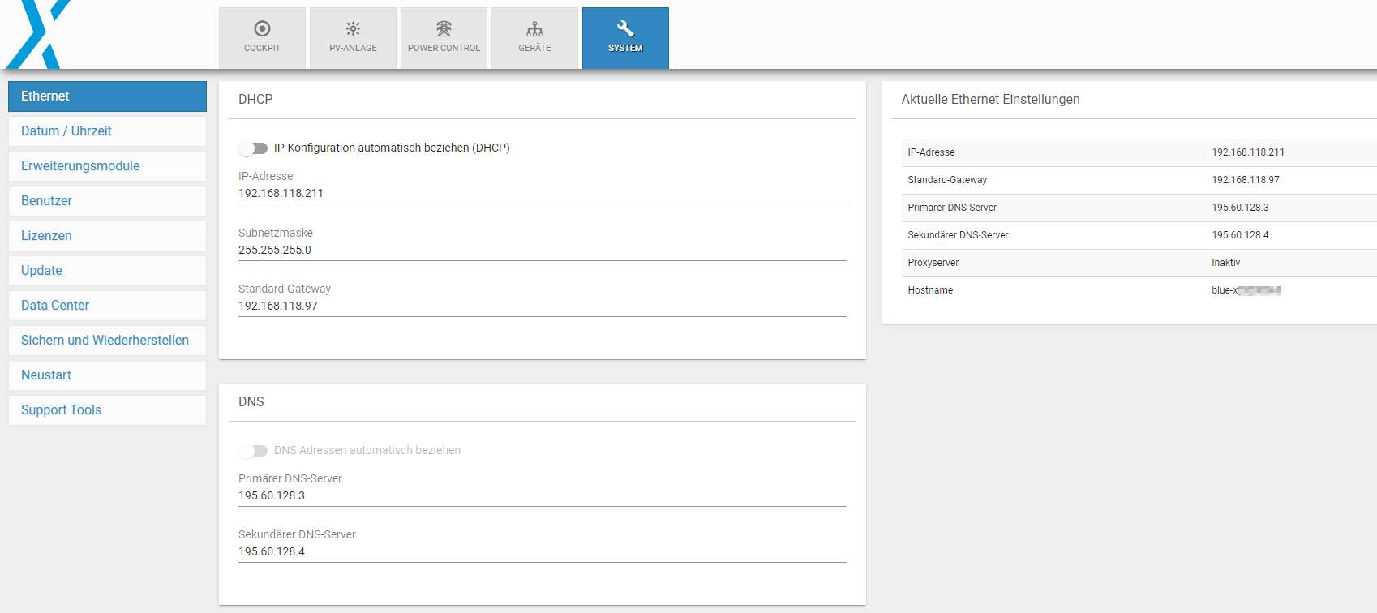
Task: Click Standard-Gateway value 192.168.118.97 in table
Action: click(1246, 180)
